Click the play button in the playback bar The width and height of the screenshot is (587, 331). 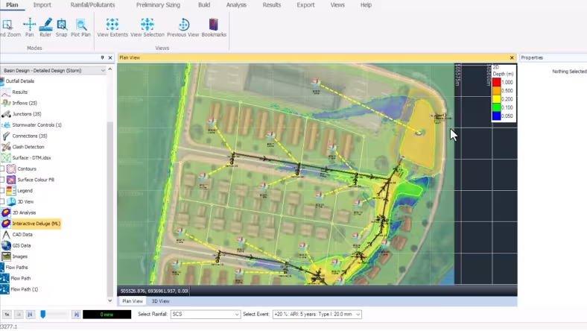pos(19,315)
